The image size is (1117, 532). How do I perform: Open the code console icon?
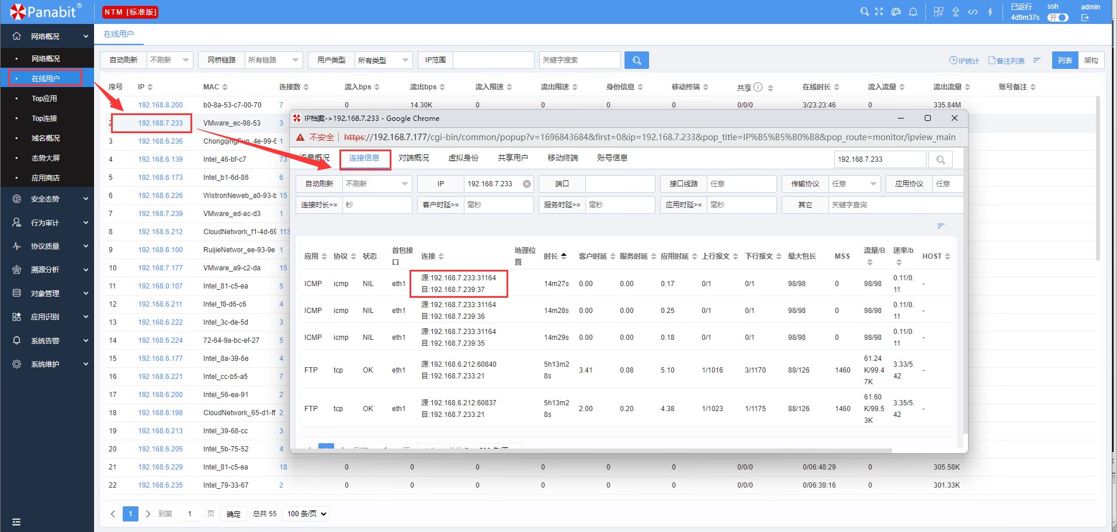coord(973,12)
